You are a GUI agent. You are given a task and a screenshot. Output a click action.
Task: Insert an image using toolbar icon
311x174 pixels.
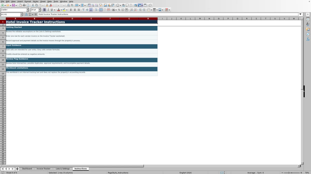pyautogui.click(x=105, y=5)
